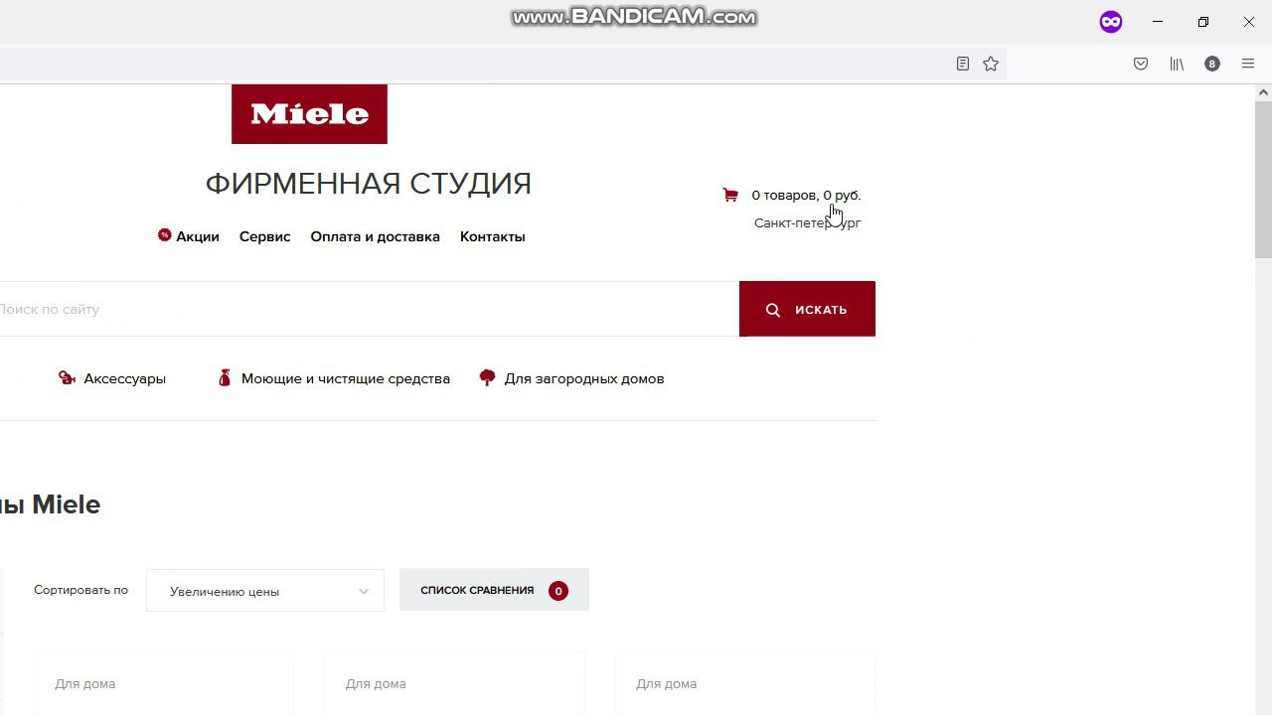Show the Firefox library icon
The width and height of the screenshot is (1272, 715).
tap(1177, 64)
